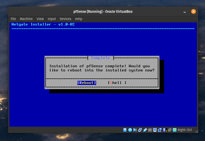The width and height of the screenshot is (205, 141).
Task: Choose the Shell option in dialog
Action: pyautogui.click(x=117, y=83)
